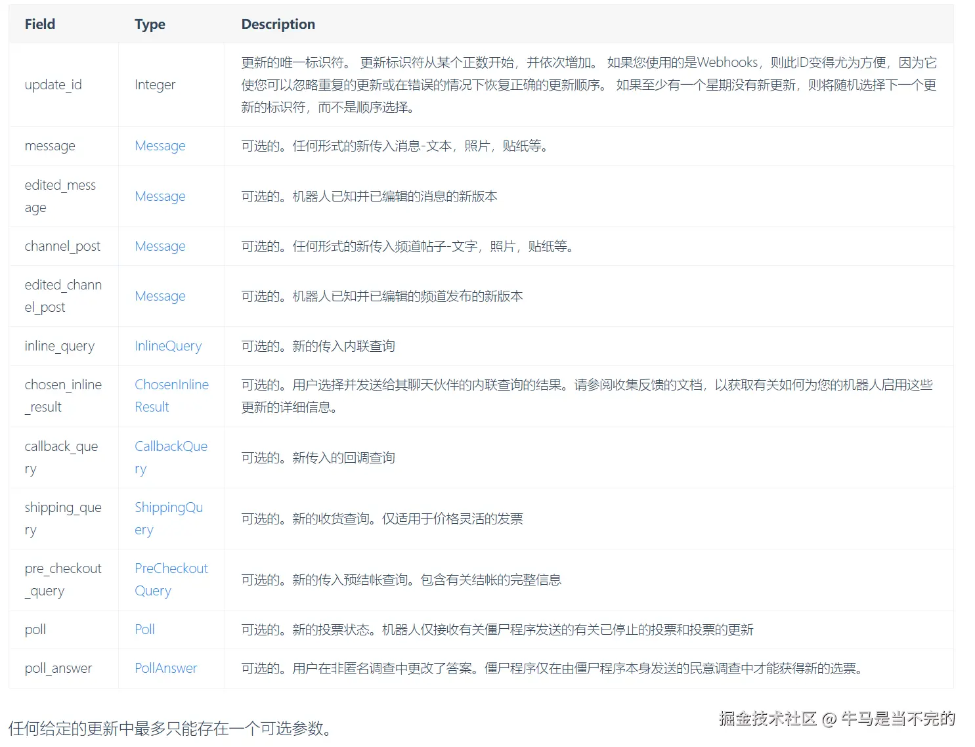The height and width of the screenshot is (747, 975).
Task: Click the Type column header
Action: (x=150, y=24)
